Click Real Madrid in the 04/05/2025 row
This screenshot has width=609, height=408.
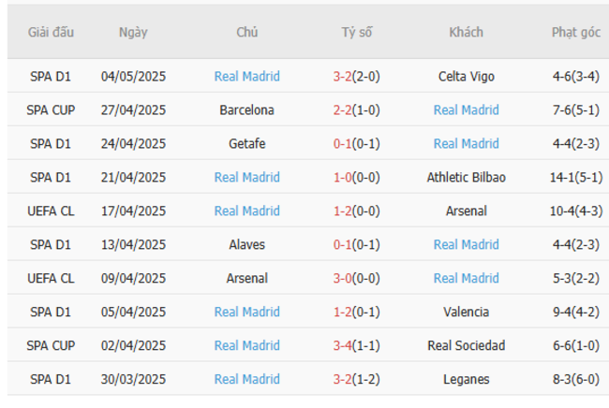point(246,77)
